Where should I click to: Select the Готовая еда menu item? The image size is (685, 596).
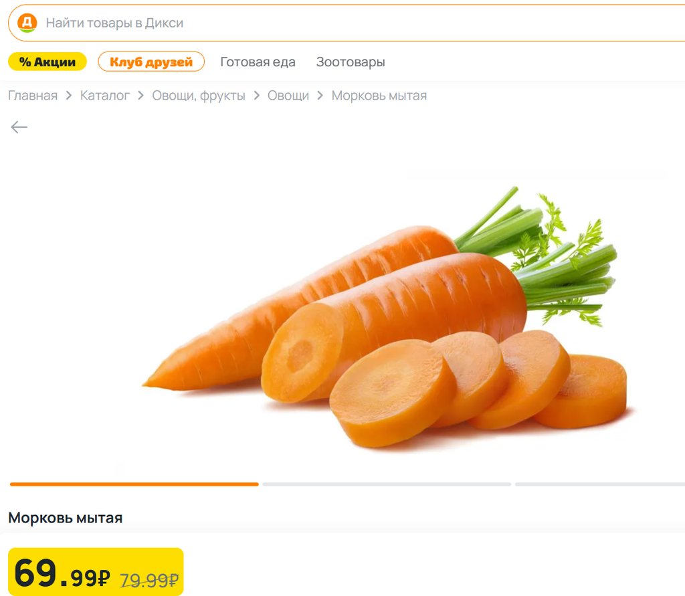click(x=258, y=62)
